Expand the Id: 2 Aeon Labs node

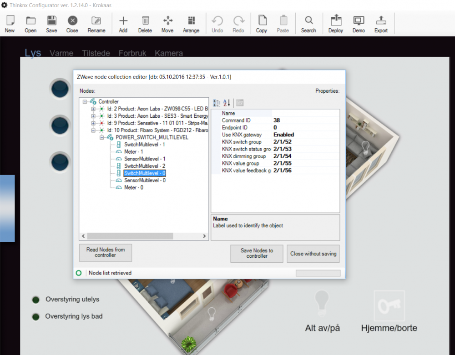tap(93, 109)
